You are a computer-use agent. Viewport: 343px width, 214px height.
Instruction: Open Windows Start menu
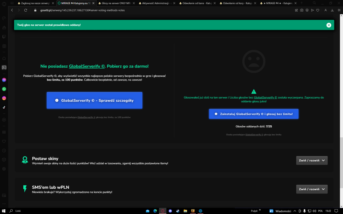[x=4, y=211]
